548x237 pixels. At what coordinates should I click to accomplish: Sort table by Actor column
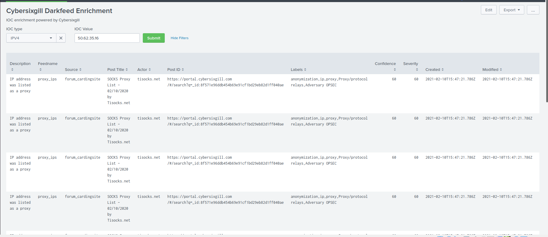pyautogui.click(x=144, y=69)
